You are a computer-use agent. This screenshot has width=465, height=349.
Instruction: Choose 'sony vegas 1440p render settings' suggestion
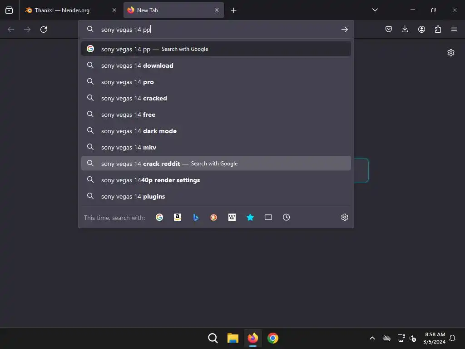216,180
